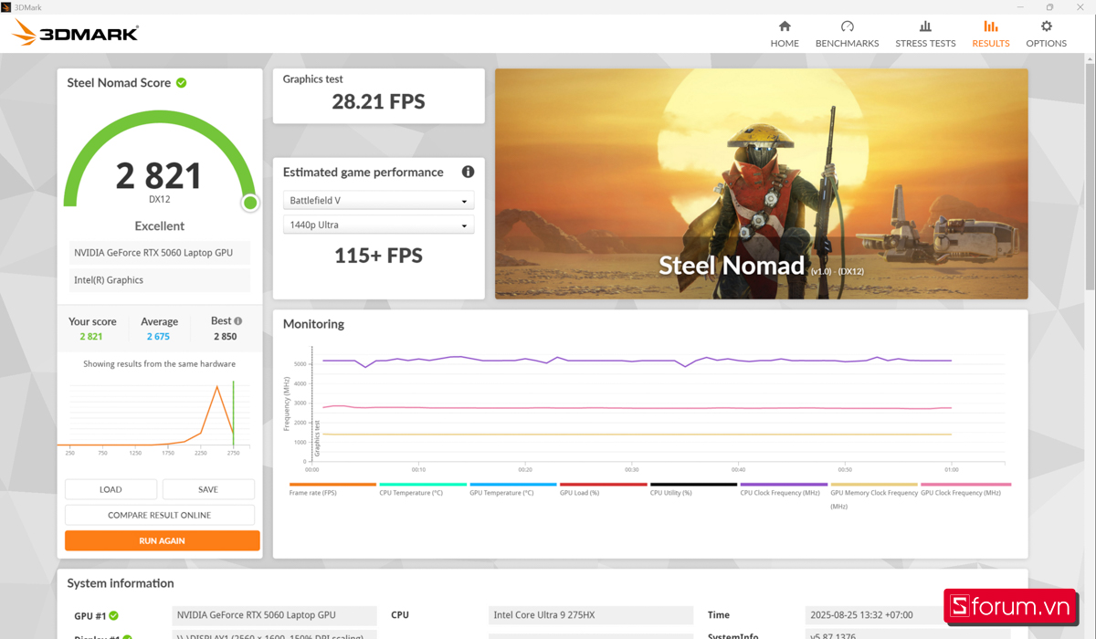The width and height of the screenshot is (1096, 639).
Task: Click the verified badge next to GPU #1
Action: 112,615
